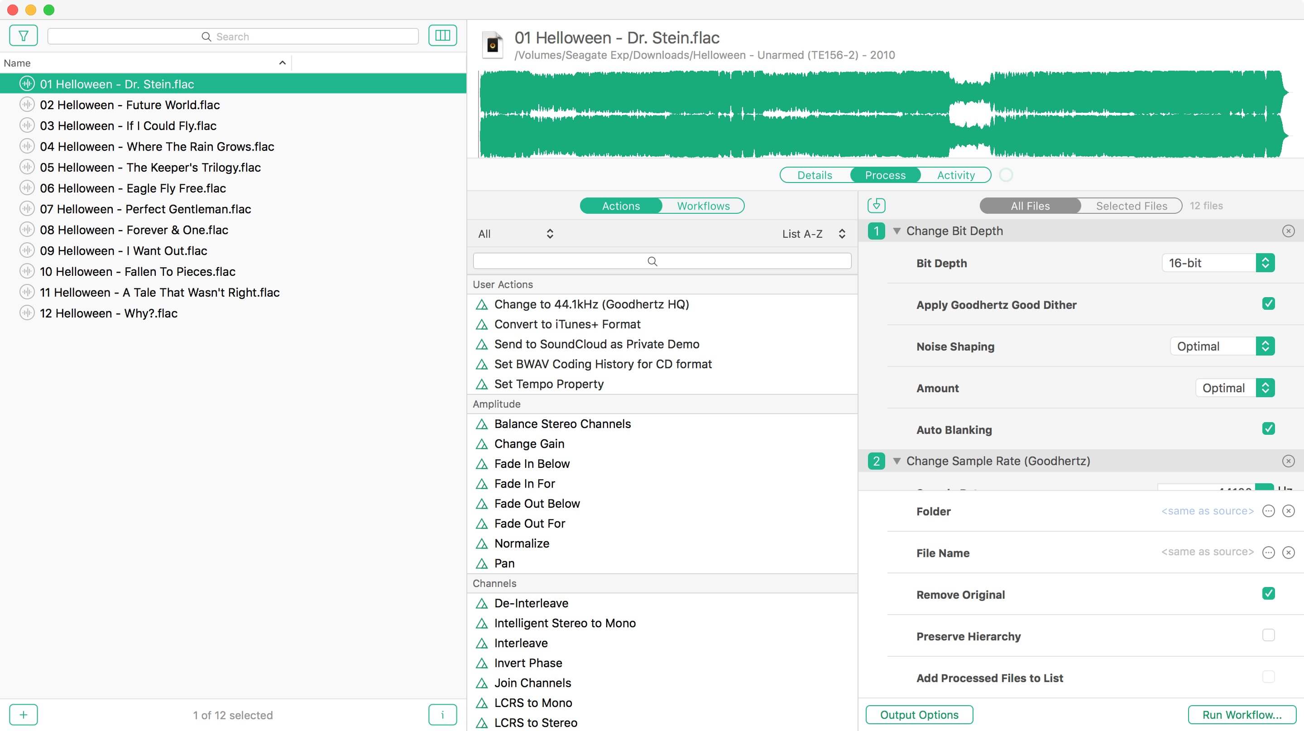Select the Change Gain action
Screen dimensions: 1304x731
(x=662, y=444)
